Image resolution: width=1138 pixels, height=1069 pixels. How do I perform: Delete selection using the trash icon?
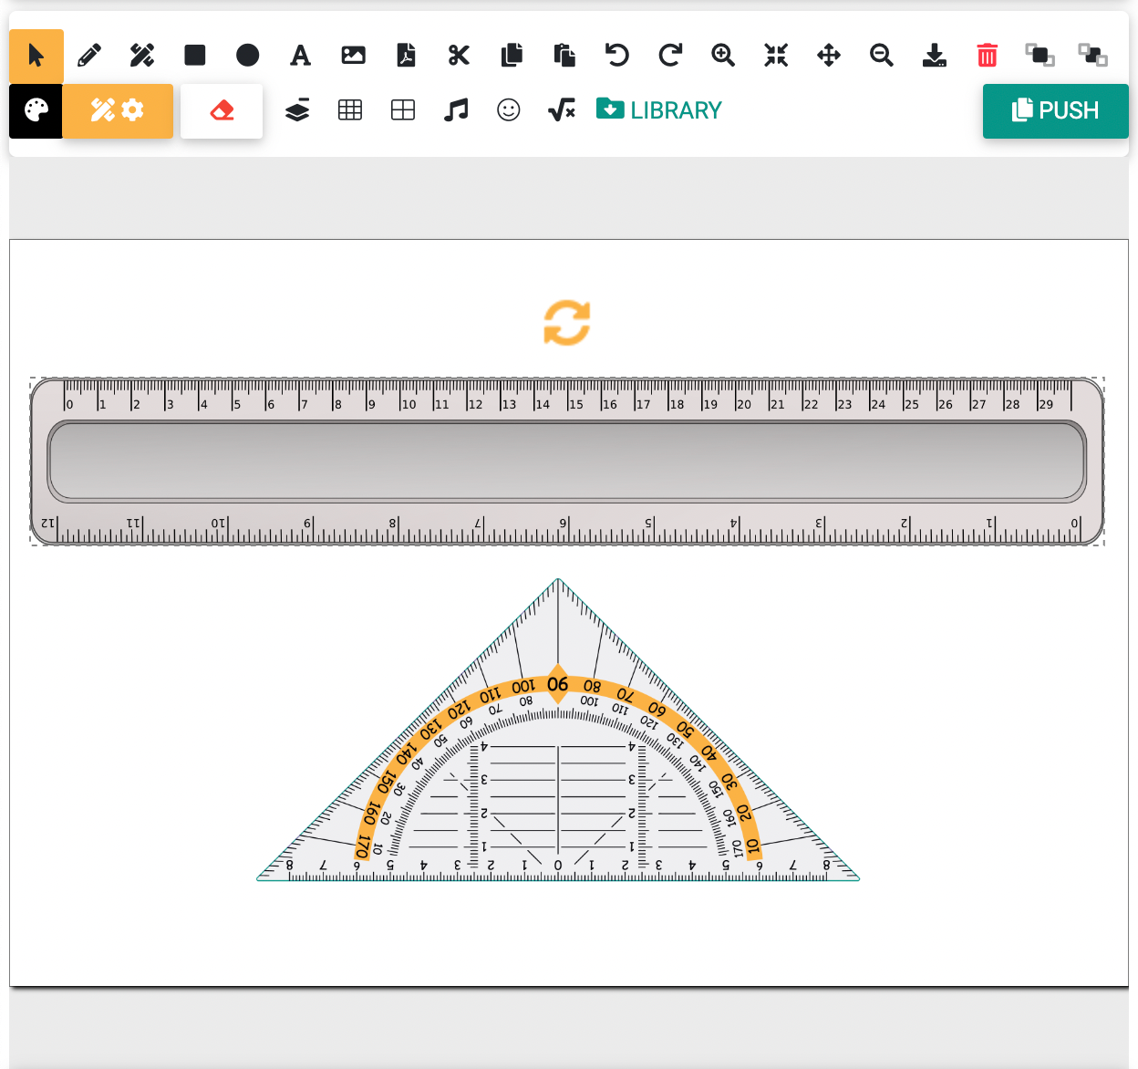(x=988, y=55)
